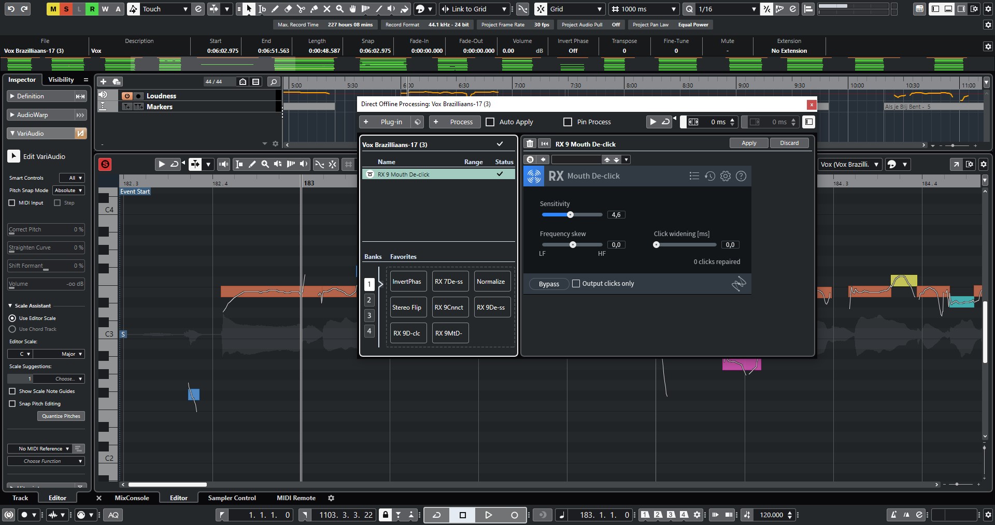Click Quantize Pitches button
This screenshot has height=525, width=995.
(61, 416)
